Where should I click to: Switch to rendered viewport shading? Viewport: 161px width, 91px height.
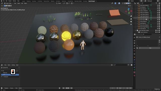[x=130, y=3]
